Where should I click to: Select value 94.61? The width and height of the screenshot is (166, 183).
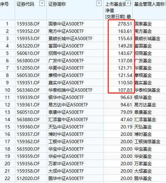coord(126,105)
